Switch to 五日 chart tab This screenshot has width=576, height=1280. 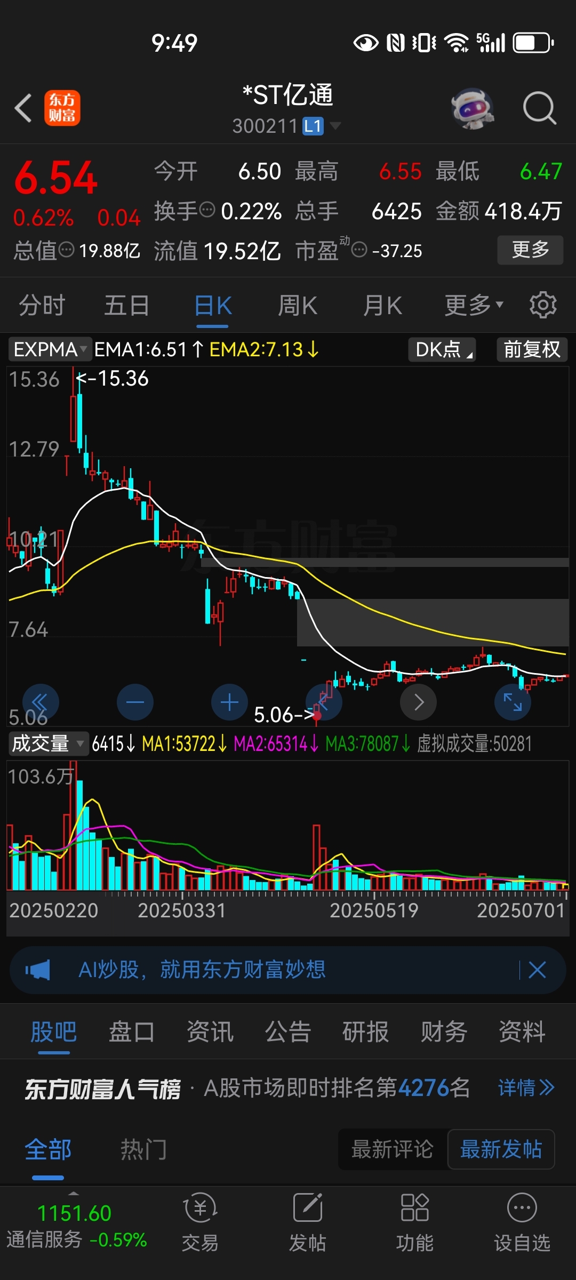click(127, 306)
